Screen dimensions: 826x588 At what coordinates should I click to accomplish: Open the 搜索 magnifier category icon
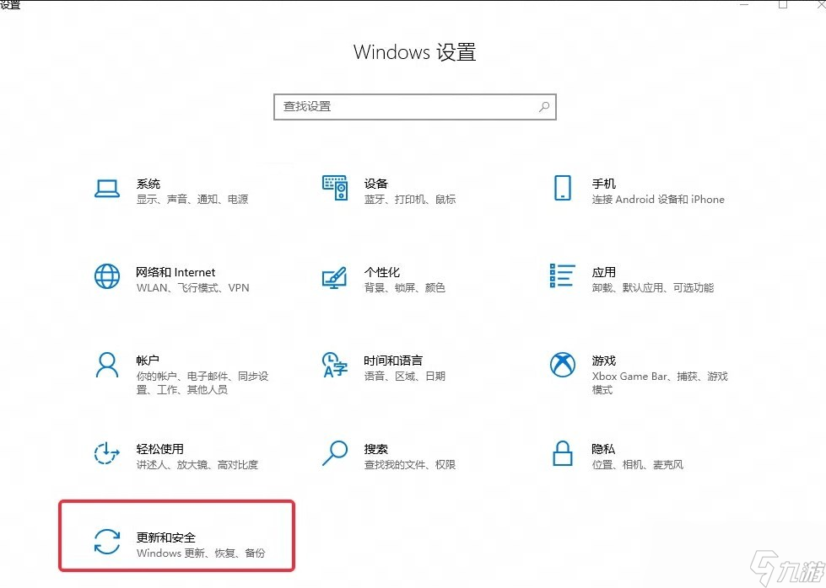pyautogui.click(x=335, y=453)
